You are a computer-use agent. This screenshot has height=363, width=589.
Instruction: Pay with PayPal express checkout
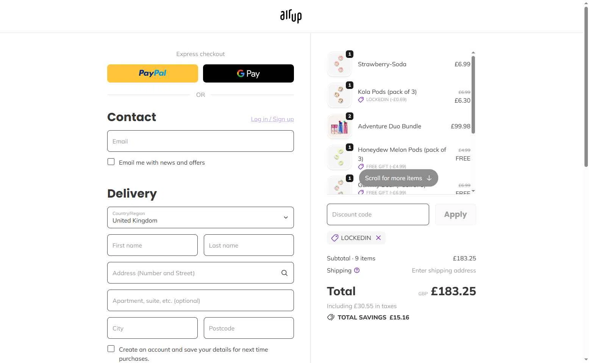point(153,73)
